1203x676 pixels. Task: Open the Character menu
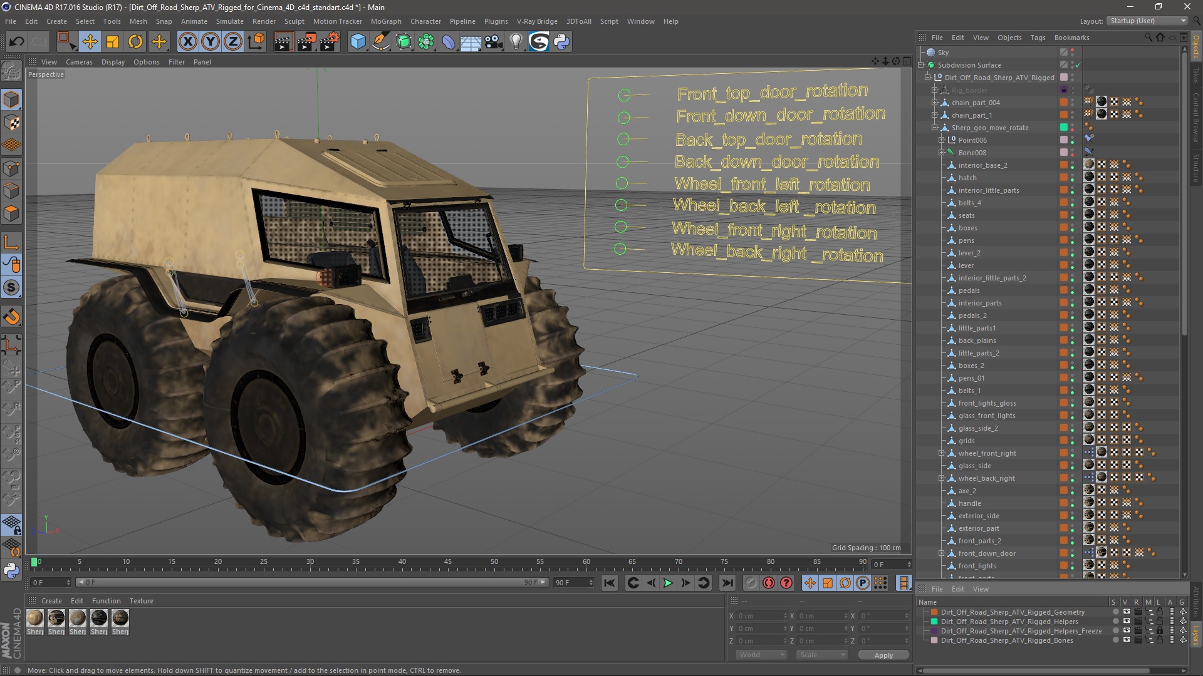pyautogui.click(x=425, y=21)
